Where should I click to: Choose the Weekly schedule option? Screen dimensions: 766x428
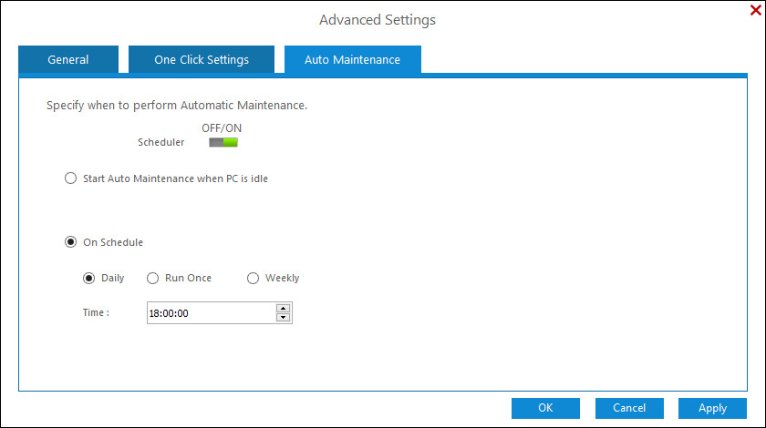[253, 278]
